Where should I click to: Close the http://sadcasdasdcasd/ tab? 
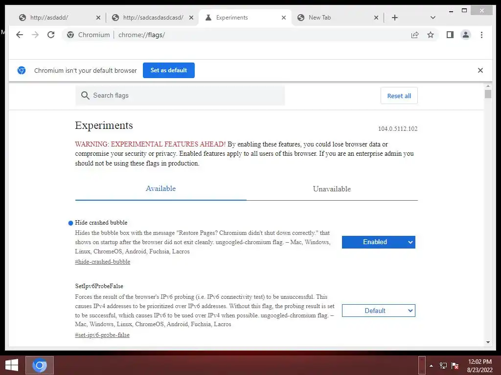pyautogui.click(x=191, y=18)
